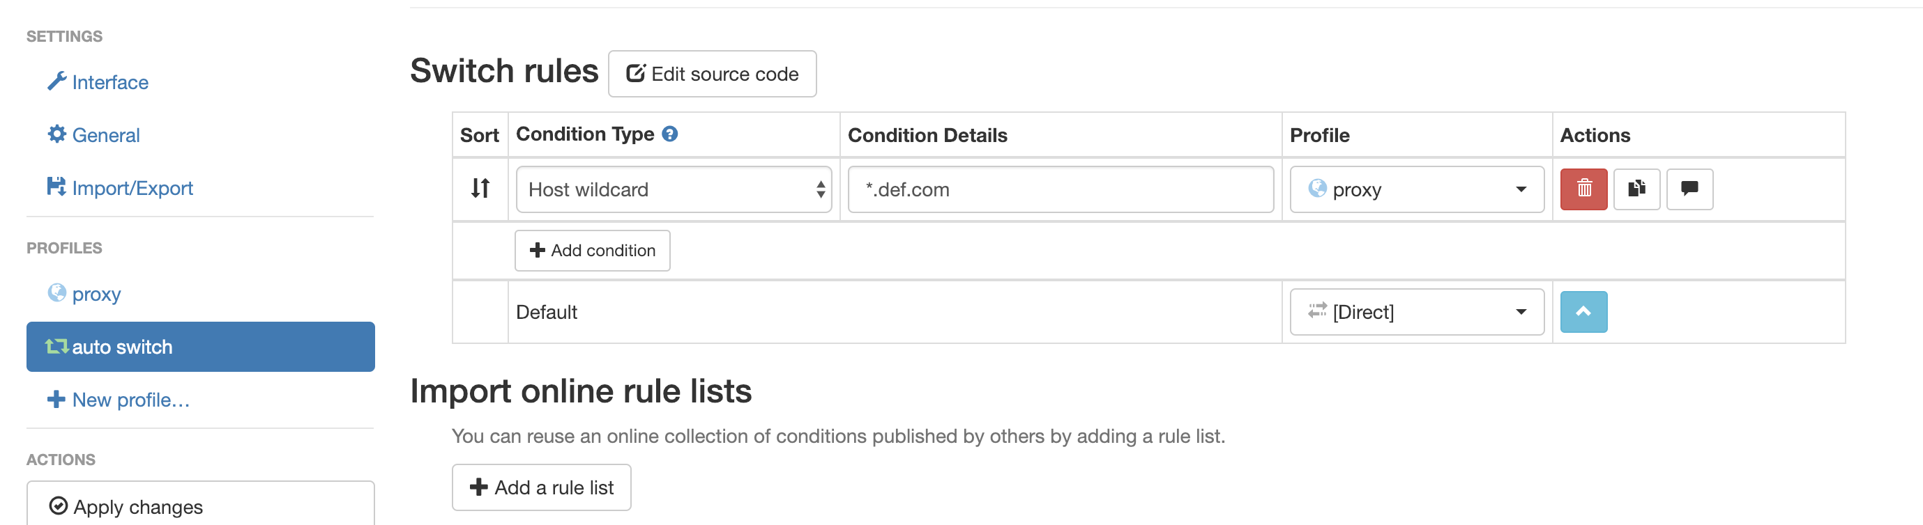Open the proxy profile in sidebar
Image resolution: width=1923 pixels, height=525 pixels.
(x=96, y=294)
